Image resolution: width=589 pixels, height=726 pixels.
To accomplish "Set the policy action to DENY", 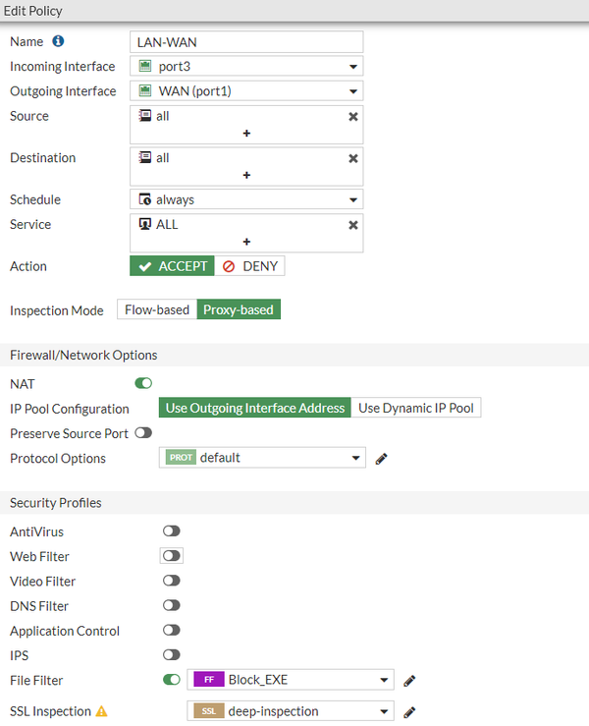I will click(249, 266).
